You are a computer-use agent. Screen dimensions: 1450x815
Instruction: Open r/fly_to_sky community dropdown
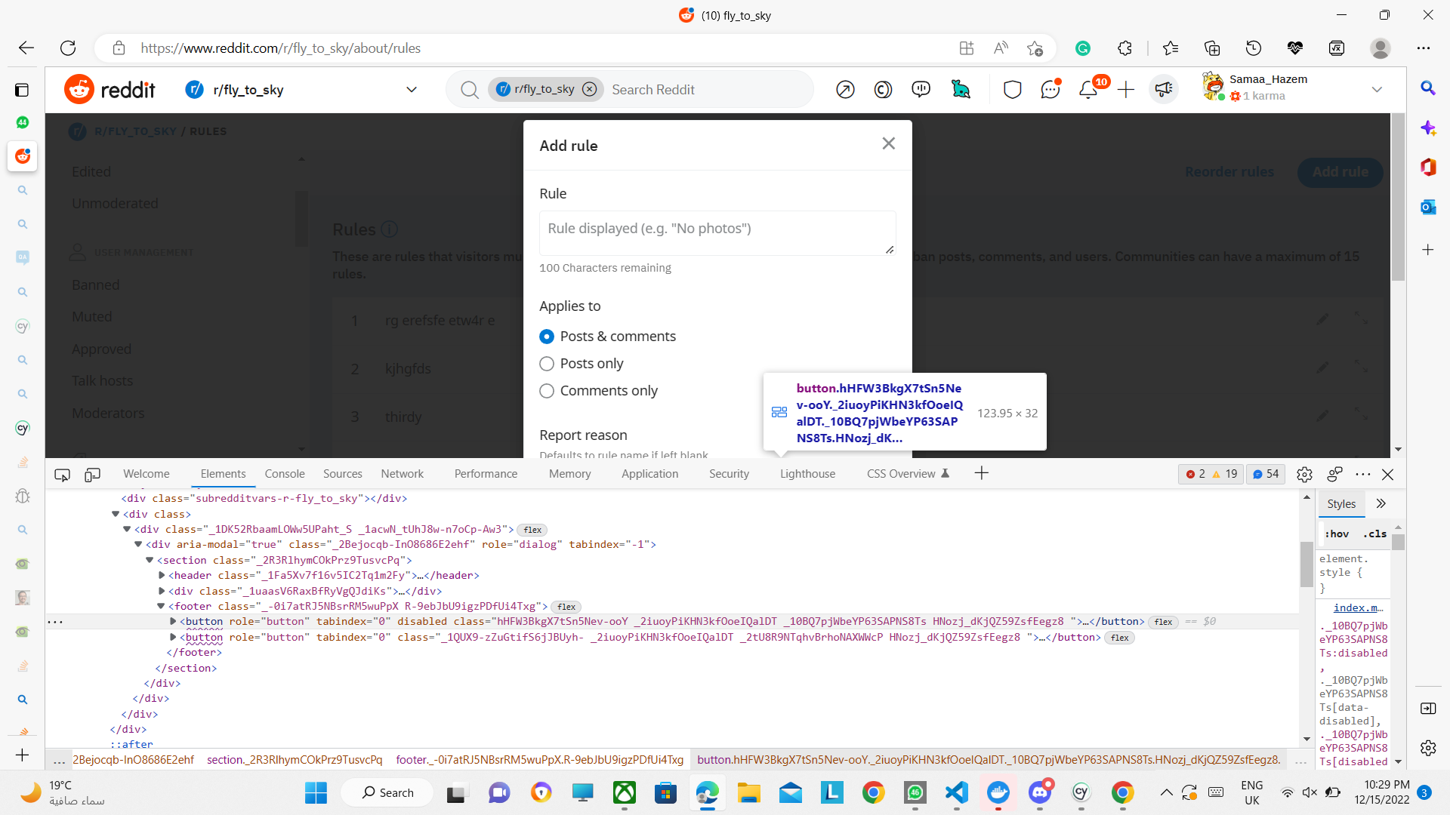(412, 90)
